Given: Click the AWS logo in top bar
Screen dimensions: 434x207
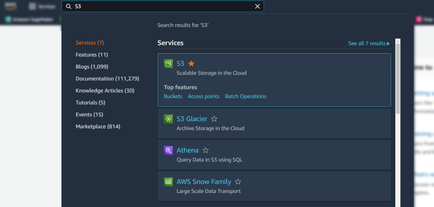Looking at the screenshot, I should (11, 6).
